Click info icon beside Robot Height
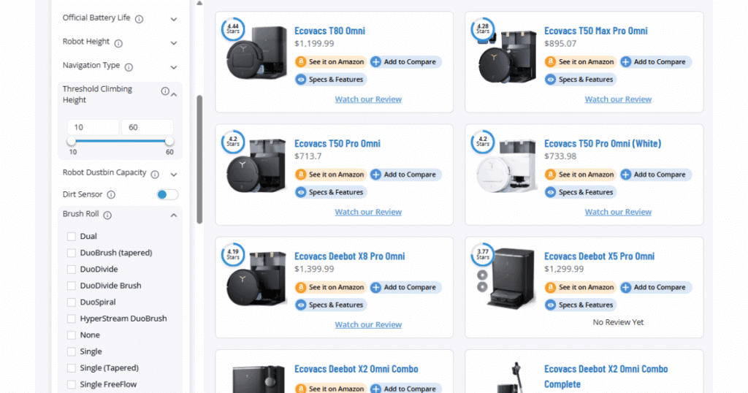This screenshot has height=393, width=748. click(118, 43)
